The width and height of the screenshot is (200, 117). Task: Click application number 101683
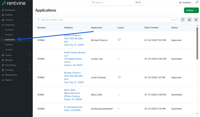click(41, 59)
